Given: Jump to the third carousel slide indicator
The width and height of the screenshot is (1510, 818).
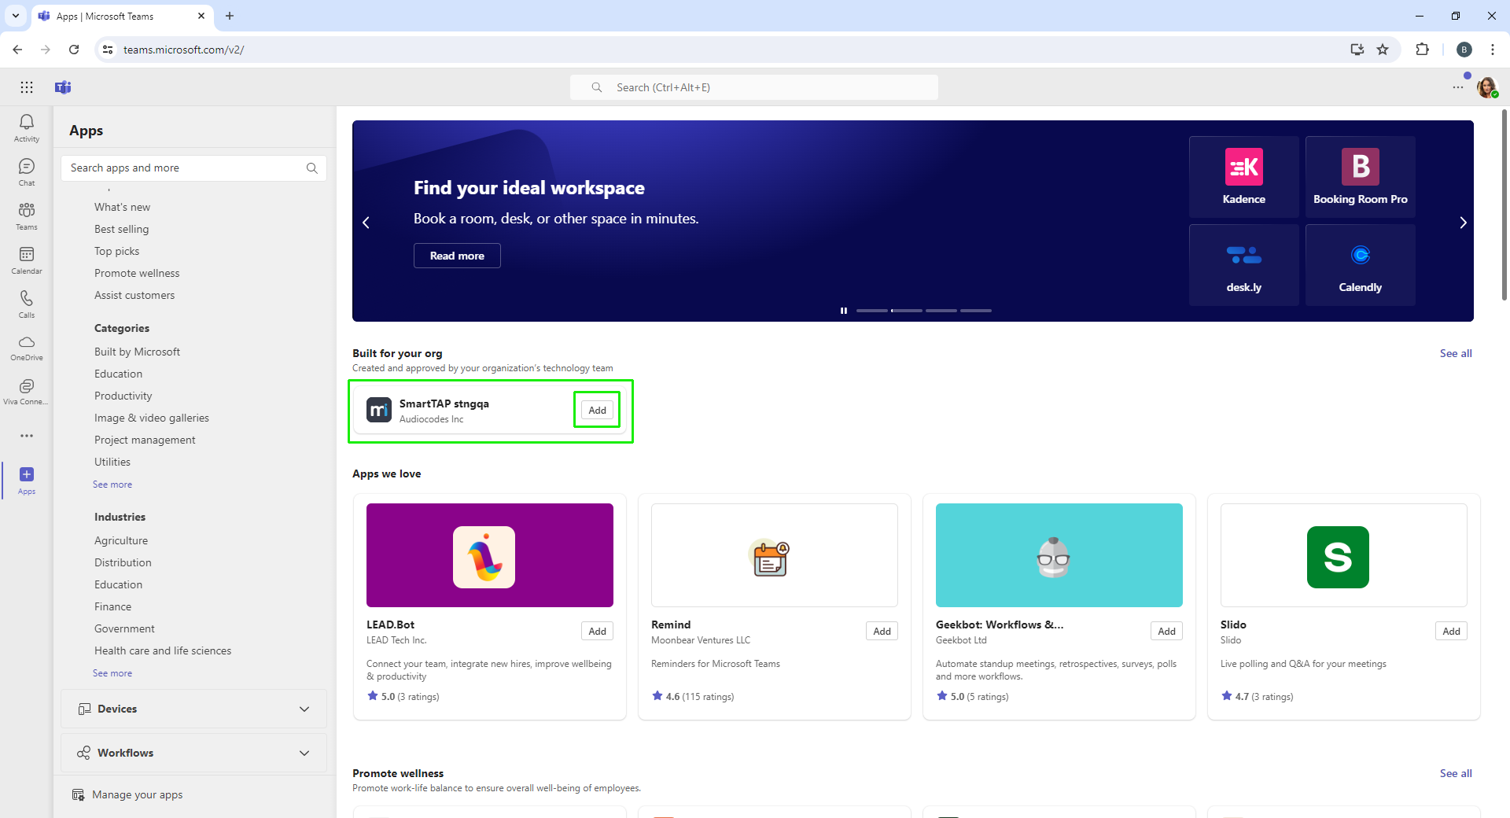Looking at the screenshot, I should [941, 311].
